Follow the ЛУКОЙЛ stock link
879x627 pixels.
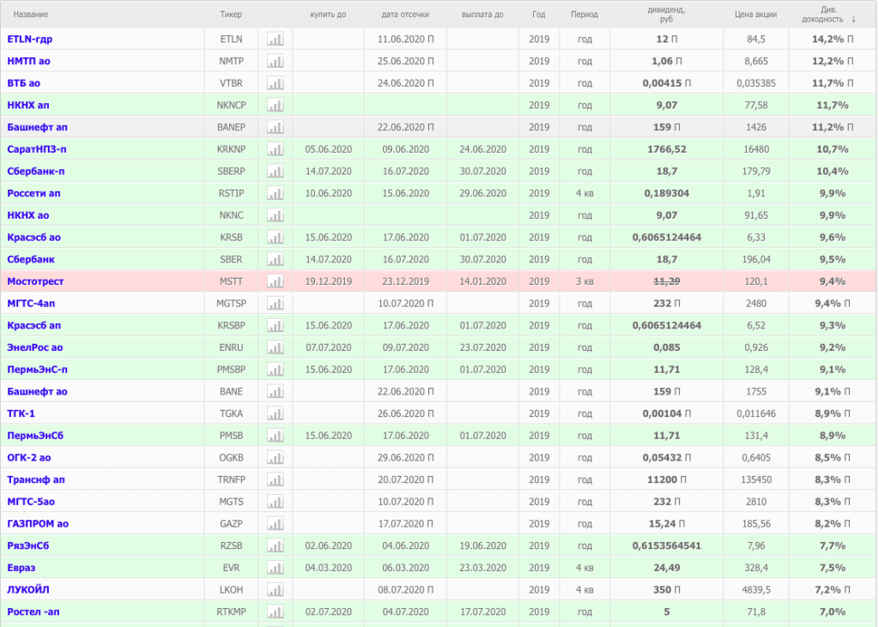click(28, 589)
